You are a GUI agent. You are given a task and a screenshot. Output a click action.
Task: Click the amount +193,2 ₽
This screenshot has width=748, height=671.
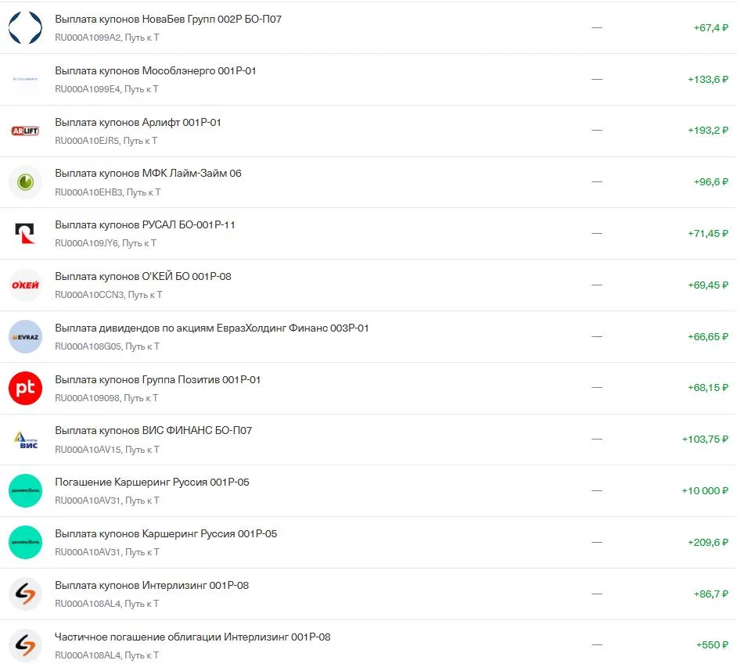(708, 130)
